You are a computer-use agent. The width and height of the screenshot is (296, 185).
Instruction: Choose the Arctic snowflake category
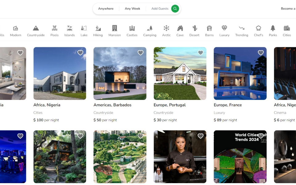tap(166, 31)
